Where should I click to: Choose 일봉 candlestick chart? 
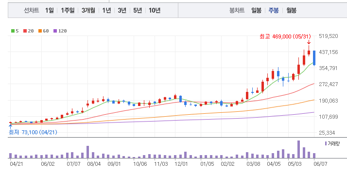pos(256,10)
